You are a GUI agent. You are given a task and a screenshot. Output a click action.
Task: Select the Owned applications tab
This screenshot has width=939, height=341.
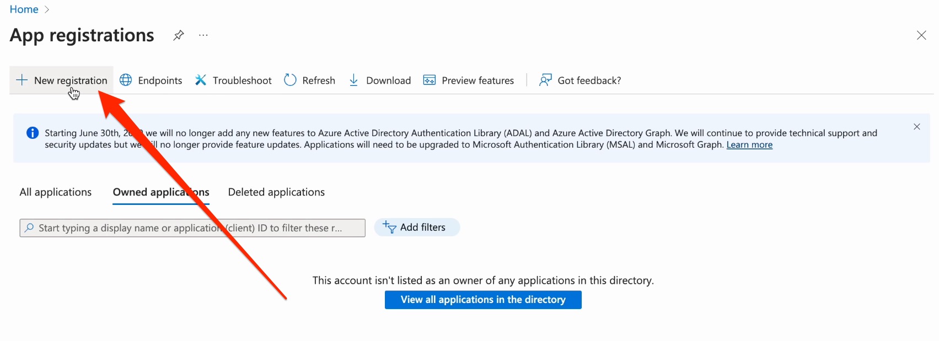pyautogui.click(x=161, y=192)
